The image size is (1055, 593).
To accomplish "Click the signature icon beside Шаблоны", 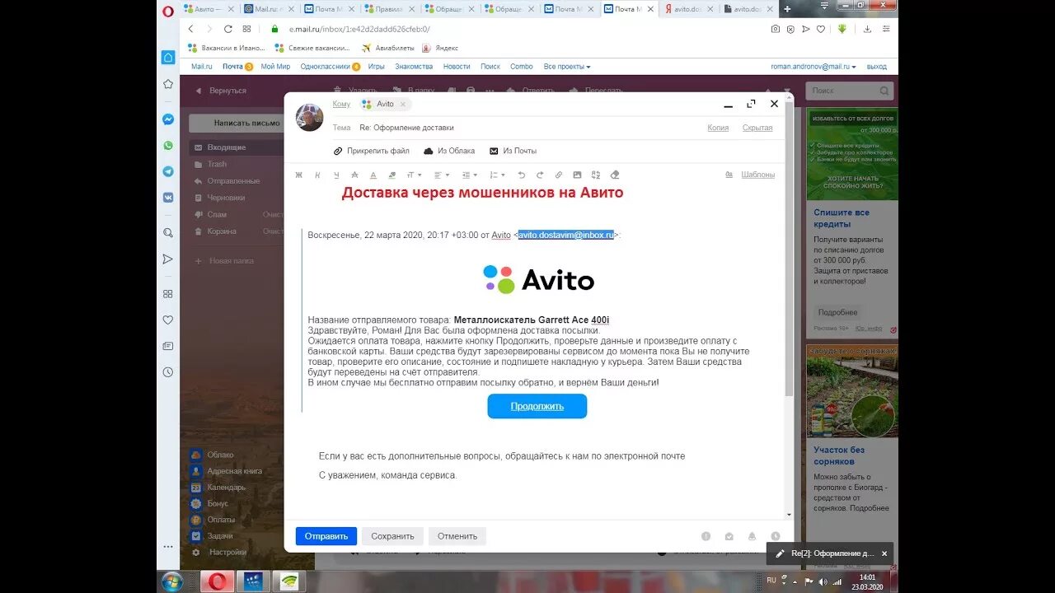I will (729, 175).
